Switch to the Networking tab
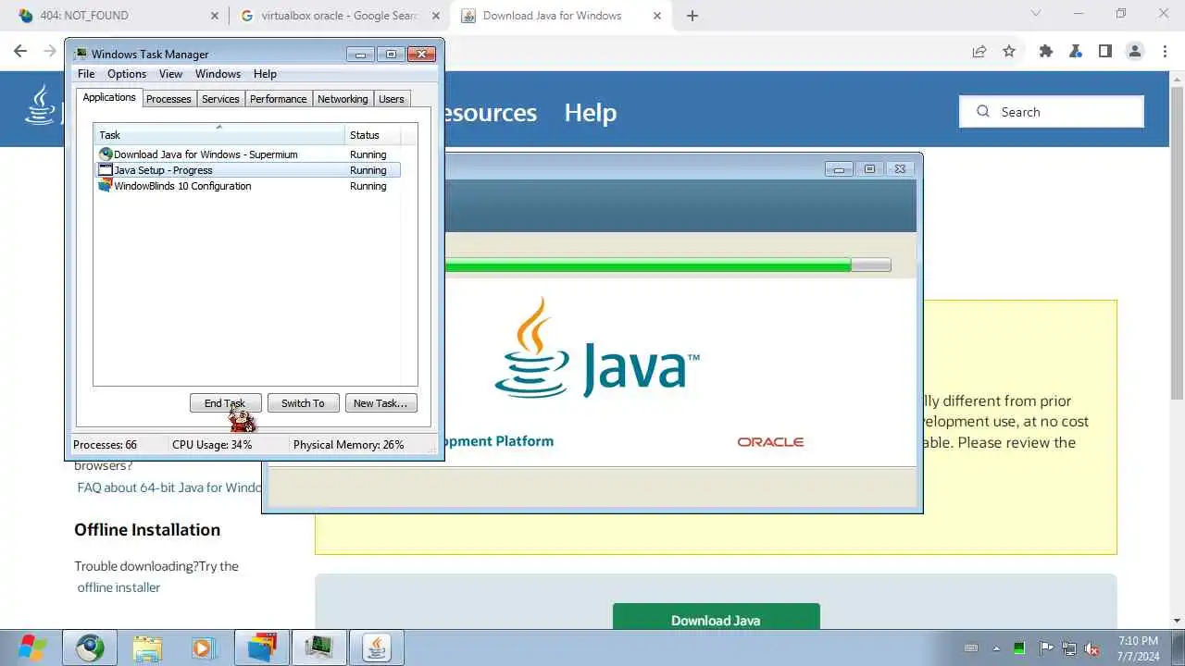The image size is (1185, 666). click(x=343, y=99)
